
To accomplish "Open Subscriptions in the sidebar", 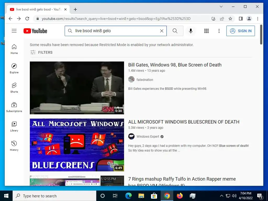I will (x=14, y=107).
